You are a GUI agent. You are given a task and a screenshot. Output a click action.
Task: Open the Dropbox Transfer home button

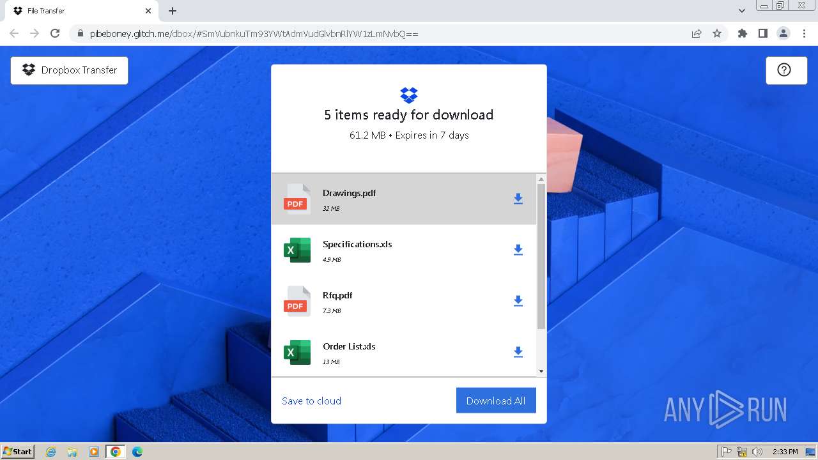(x=69, y=70)
